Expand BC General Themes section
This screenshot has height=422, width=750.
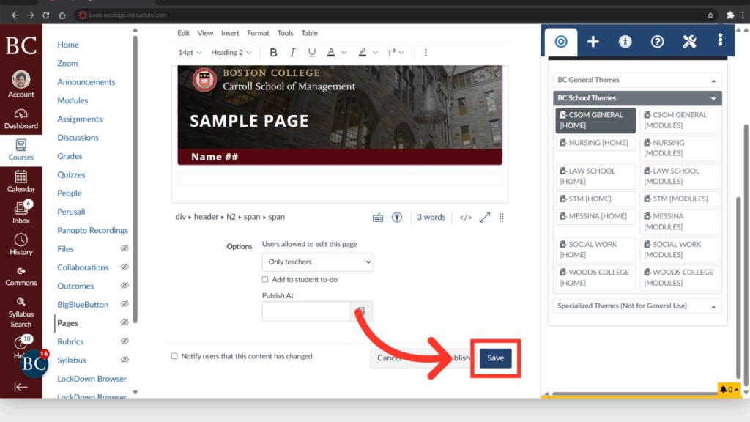pos(637,80)
